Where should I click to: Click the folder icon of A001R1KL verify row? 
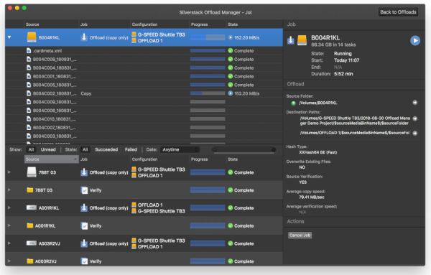pyautogui.click(x=30, y=225)
